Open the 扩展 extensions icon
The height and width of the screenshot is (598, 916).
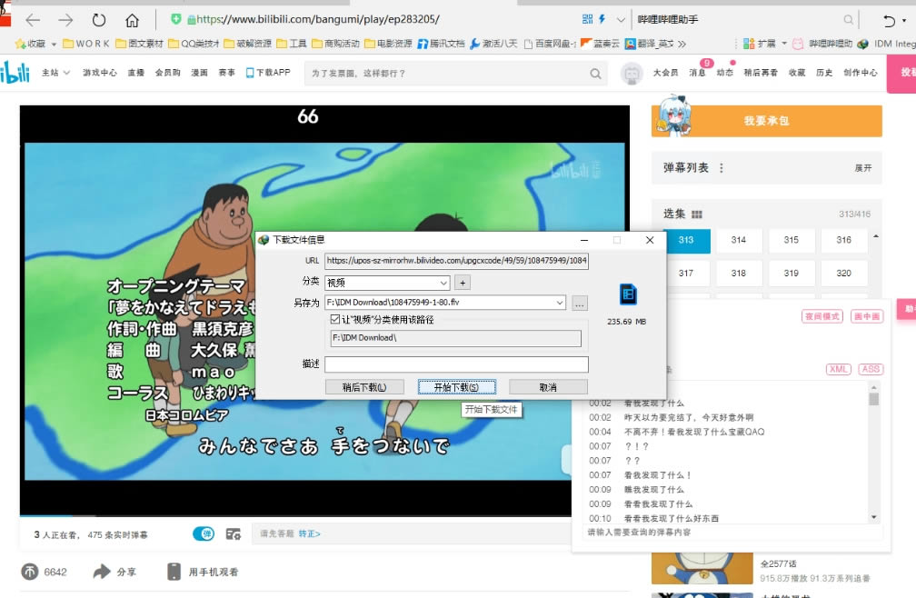(x=749, y=44)
